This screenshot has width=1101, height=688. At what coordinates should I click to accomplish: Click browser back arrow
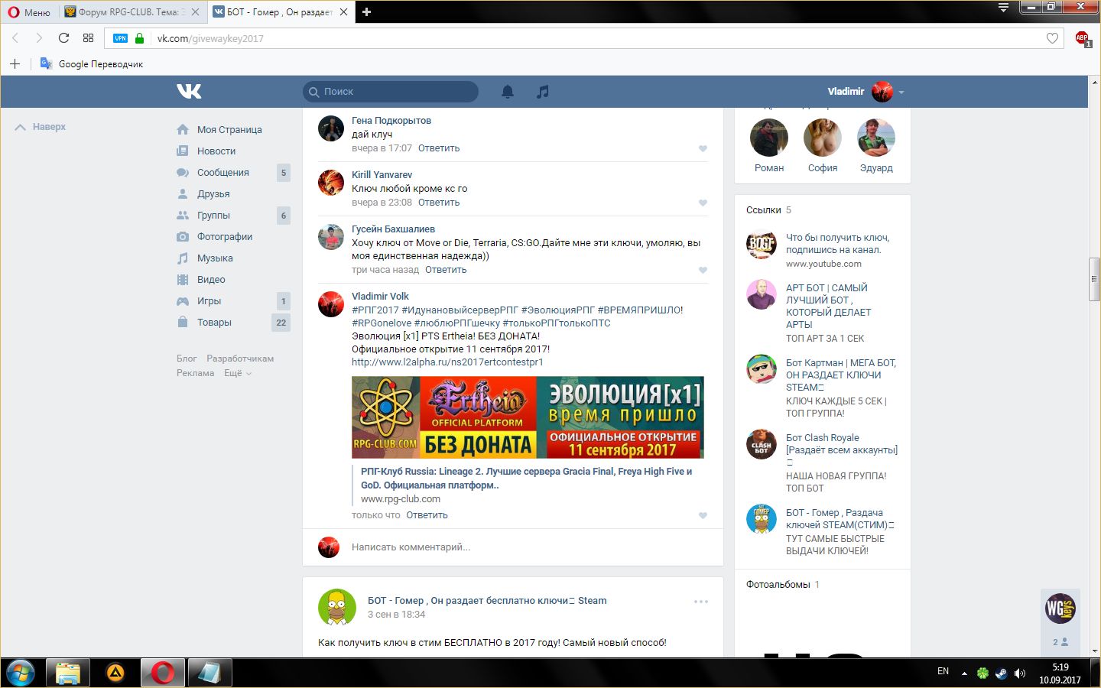point(15,37)
